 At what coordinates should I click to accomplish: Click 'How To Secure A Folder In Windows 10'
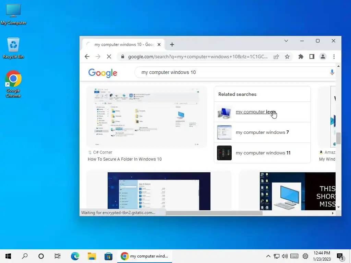point(125,159)
